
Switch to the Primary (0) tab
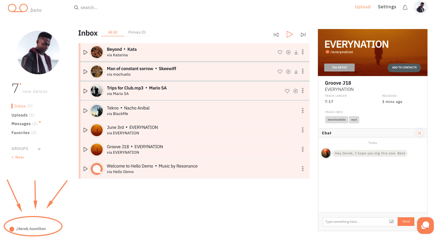pos(137,32)
